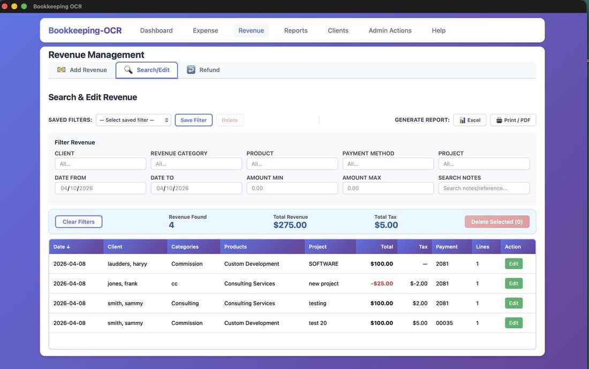Click the bar chart icon on the Excel button

coord(462,120)
